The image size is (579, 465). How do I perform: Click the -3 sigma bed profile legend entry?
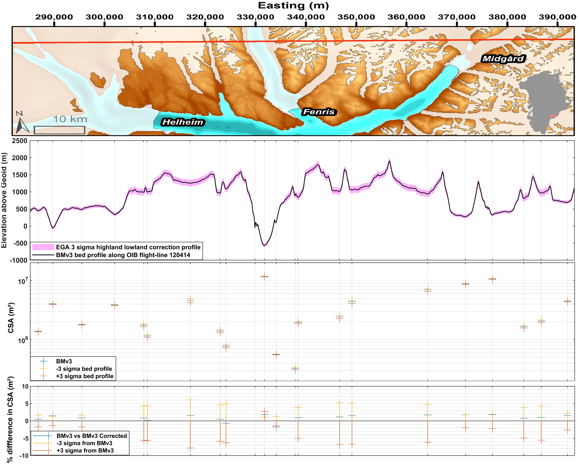[84, 369]
